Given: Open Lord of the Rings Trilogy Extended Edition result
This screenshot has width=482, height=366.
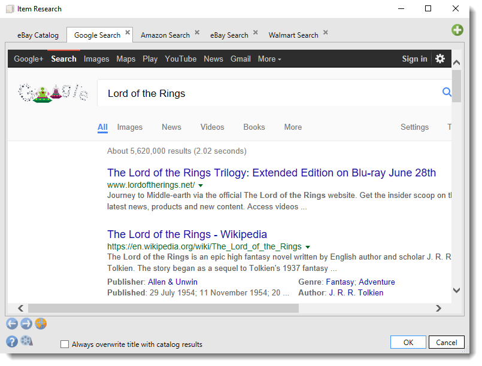Looking at the screenshot, I should coord(271,173).
